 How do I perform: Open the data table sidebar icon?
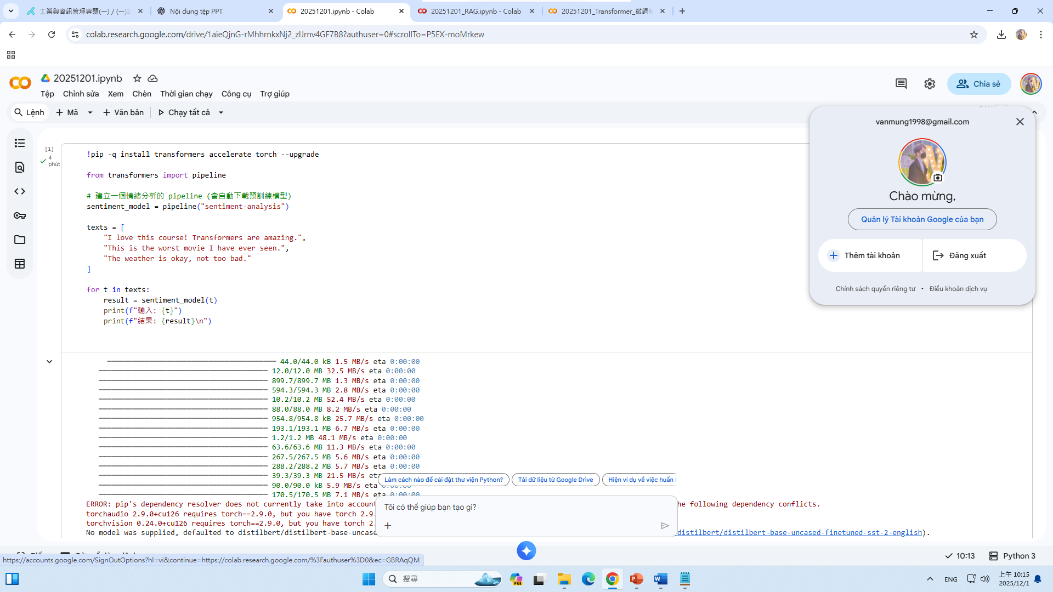point(20,264)
